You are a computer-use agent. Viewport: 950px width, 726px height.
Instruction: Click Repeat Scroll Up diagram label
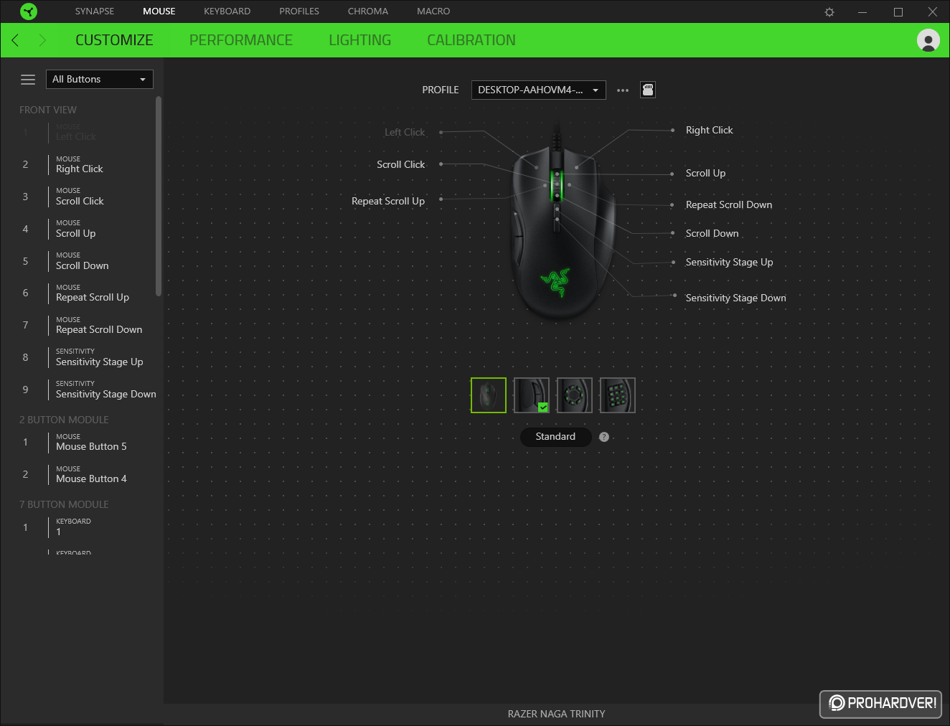[x=388, y=202]
